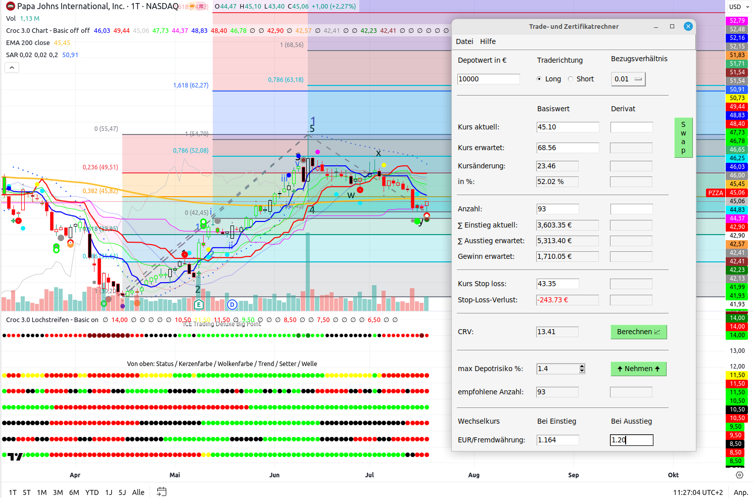Select the Short trade direction
This screenshot has width=753, height=498.
571,79
